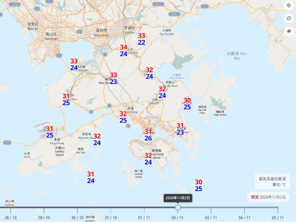This screenshot has width=296, height=222.
Task: Click the 糧船灣 High Island label
Action: pyautogui.click(x=220, y=113)
